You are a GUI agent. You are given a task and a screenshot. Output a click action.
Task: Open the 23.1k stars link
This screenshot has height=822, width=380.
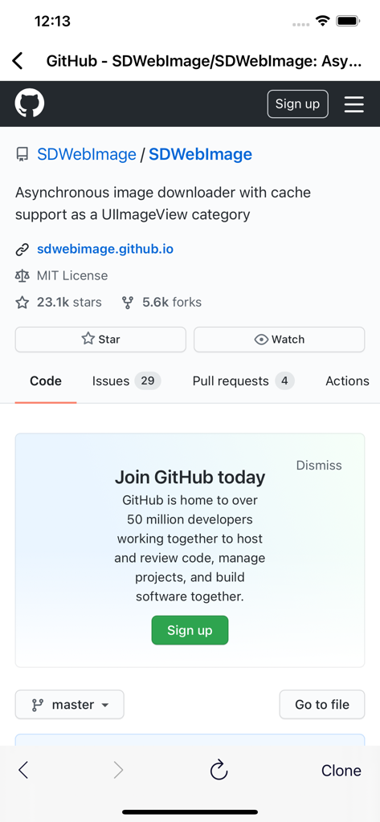pos(69,303)
